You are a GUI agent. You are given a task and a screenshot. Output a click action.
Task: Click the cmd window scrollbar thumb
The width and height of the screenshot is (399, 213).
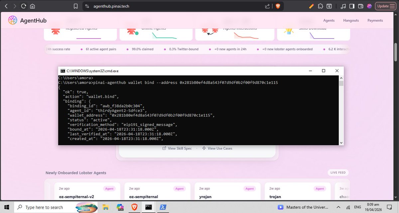click(x=341, y=83)
